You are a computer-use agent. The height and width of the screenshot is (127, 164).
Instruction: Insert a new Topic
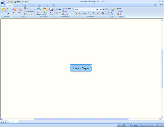coord(15,11)
